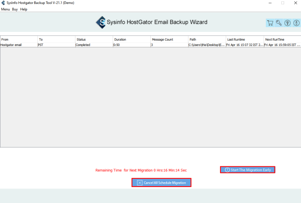Open the help question mark icon
The width and height of the screenshot is (301, 203).
[287, 23]
